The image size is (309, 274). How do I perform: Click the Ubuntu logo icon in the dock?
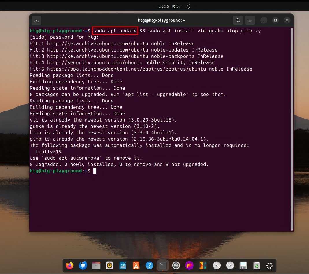coord(269,265)
